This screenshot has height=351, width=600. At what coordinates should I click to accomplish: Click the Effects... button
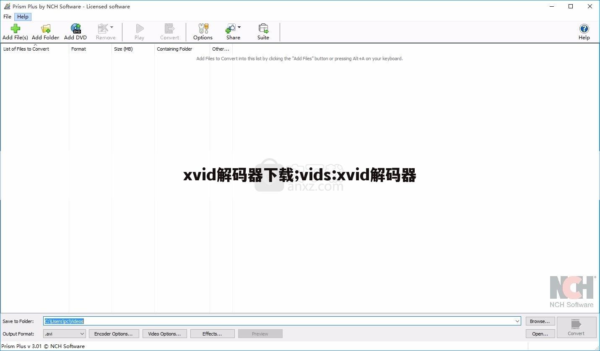(212, 333)
